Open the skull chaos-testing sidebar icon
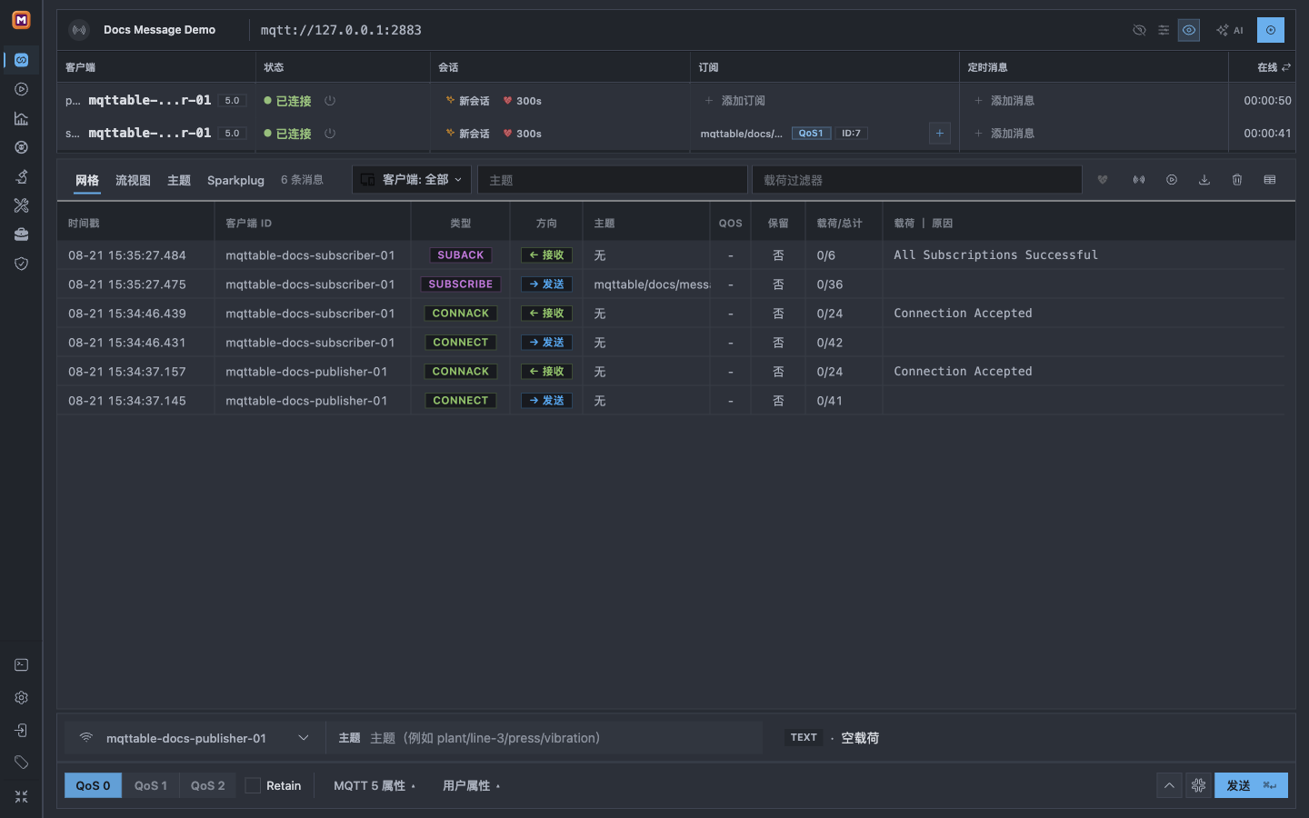 click(21, 147)
